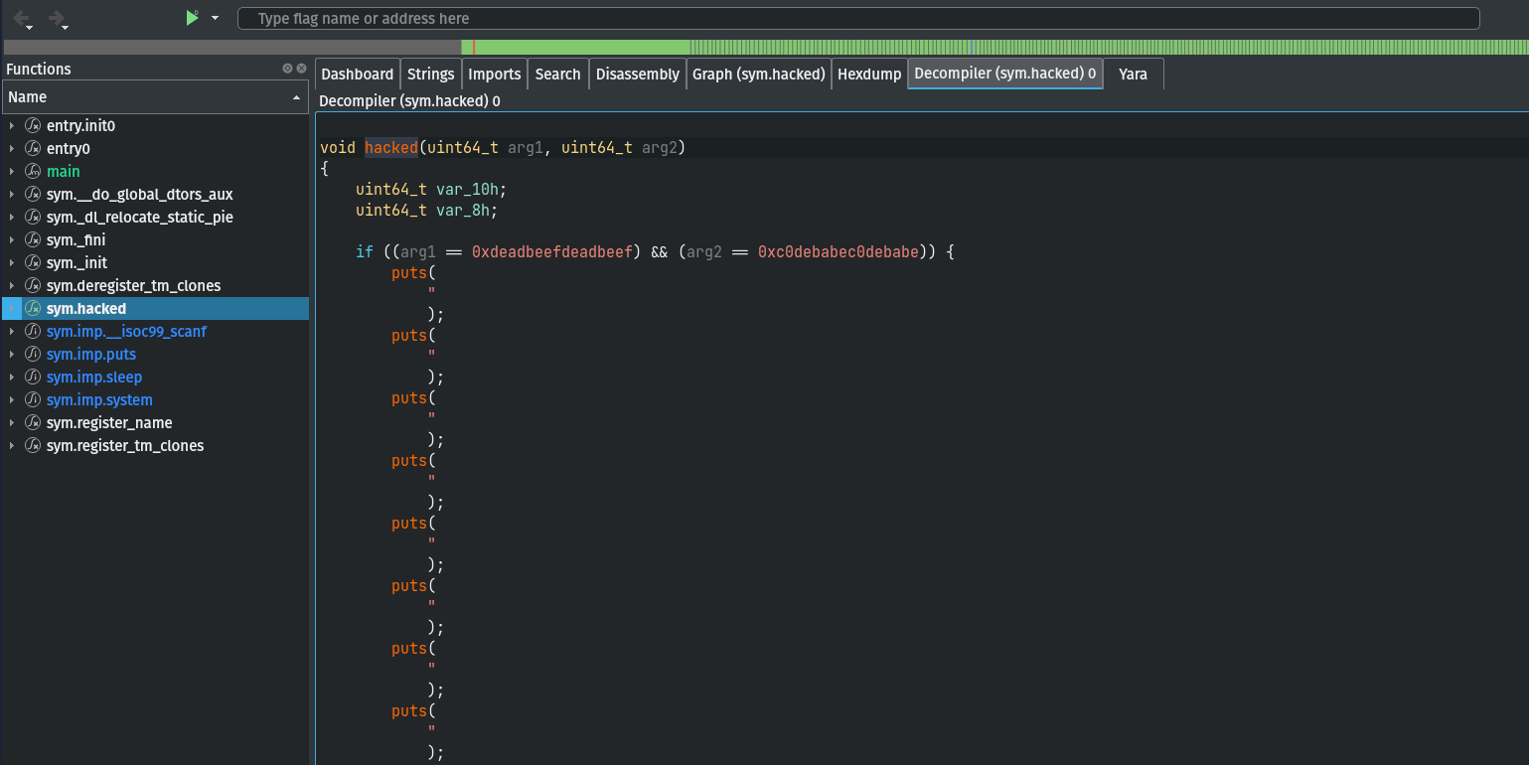
Task: Expand the sym.imp.sleep tree node
Action: tap(12, 378)
